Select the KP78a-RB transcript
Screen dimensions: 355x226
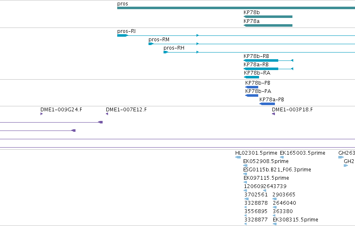(x=268, y=69)
